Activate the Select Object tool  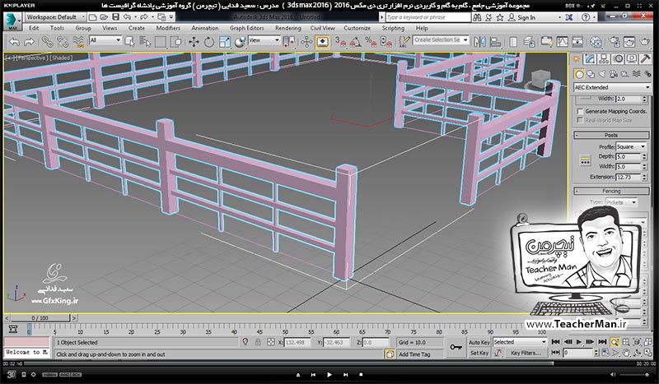point(129,42)
